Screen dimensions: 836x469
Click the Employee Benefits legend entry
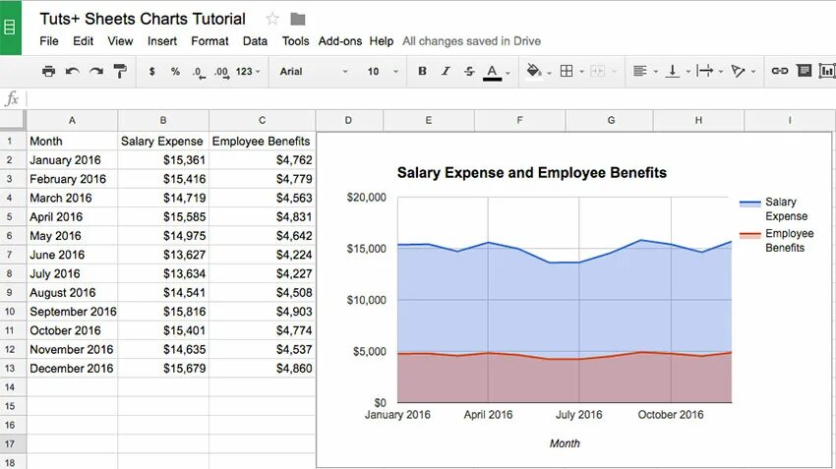(776, 240)
